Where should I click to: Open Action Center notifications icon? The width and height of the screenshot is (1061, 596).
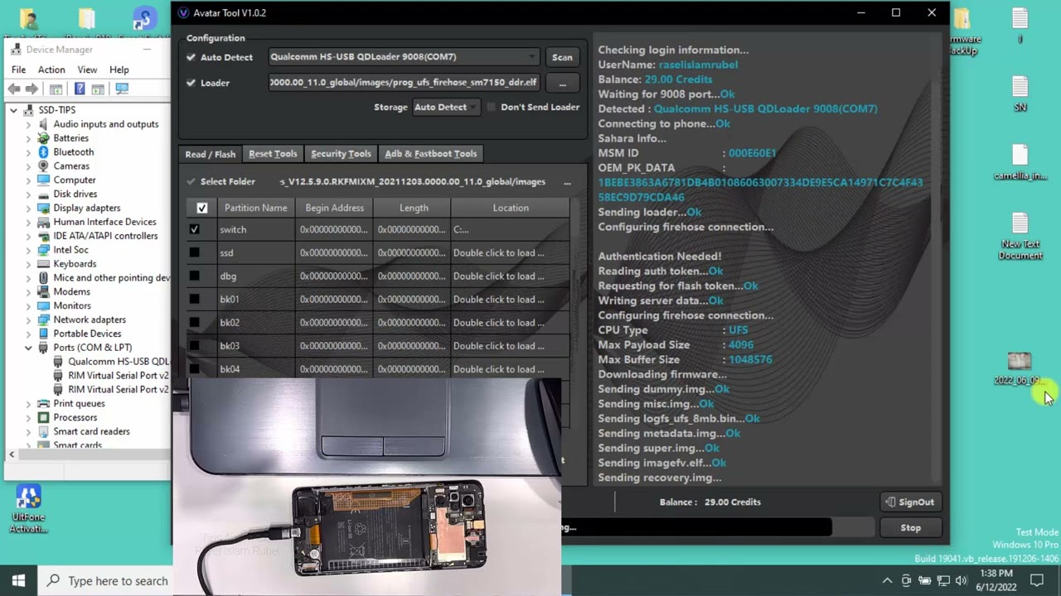[x=1037, y=581]
